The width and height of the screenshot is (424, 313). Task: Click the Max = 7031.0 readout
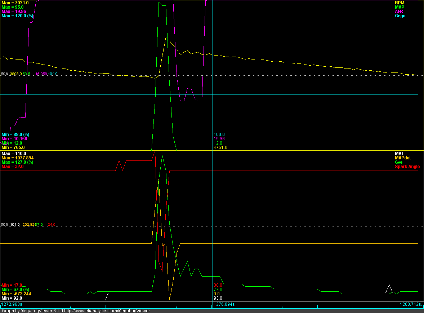(x=15, y=3)
